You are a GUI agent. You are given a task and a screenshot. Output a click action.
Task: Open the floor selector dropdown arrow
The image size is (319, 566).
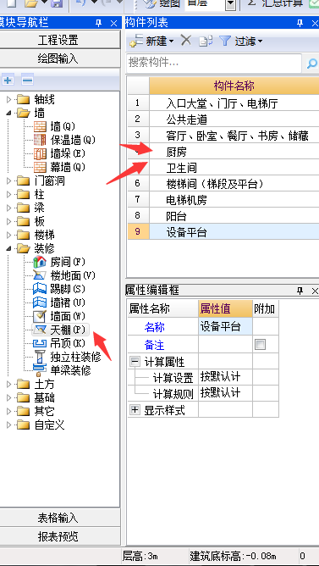[231, 4]
